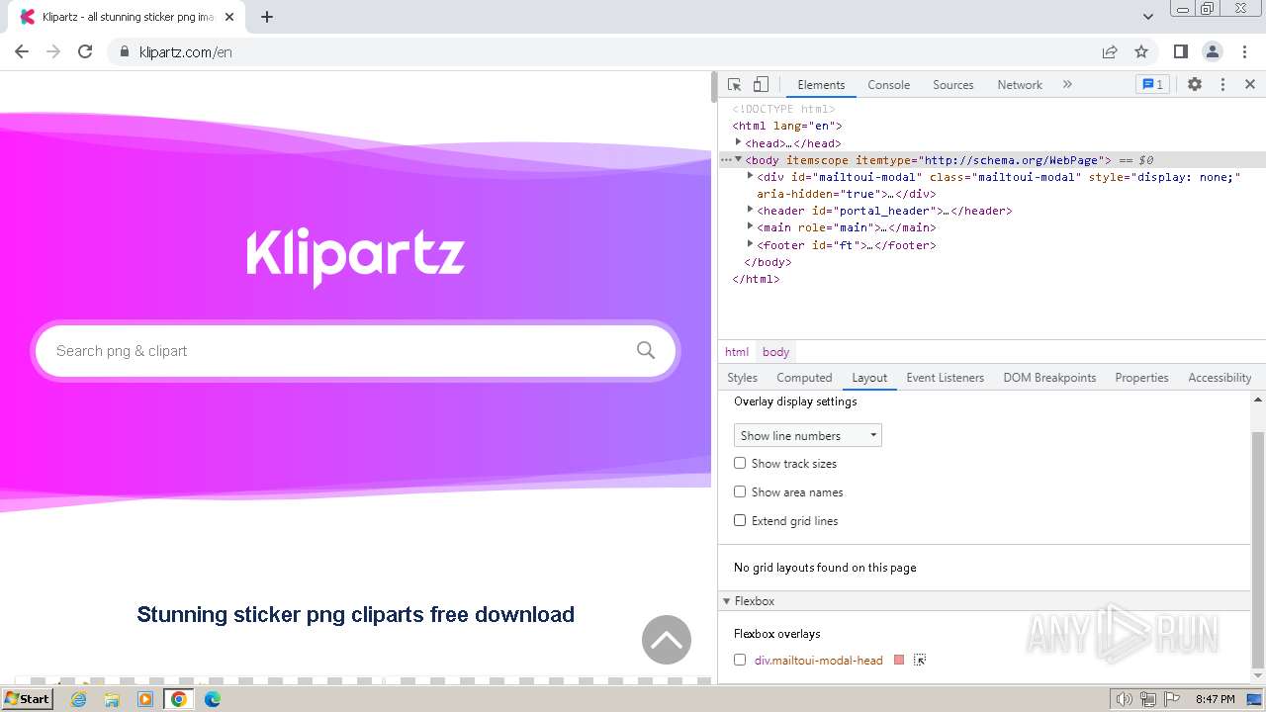
Task: Expand the portal_header header node
Action: tap(751, 210)
